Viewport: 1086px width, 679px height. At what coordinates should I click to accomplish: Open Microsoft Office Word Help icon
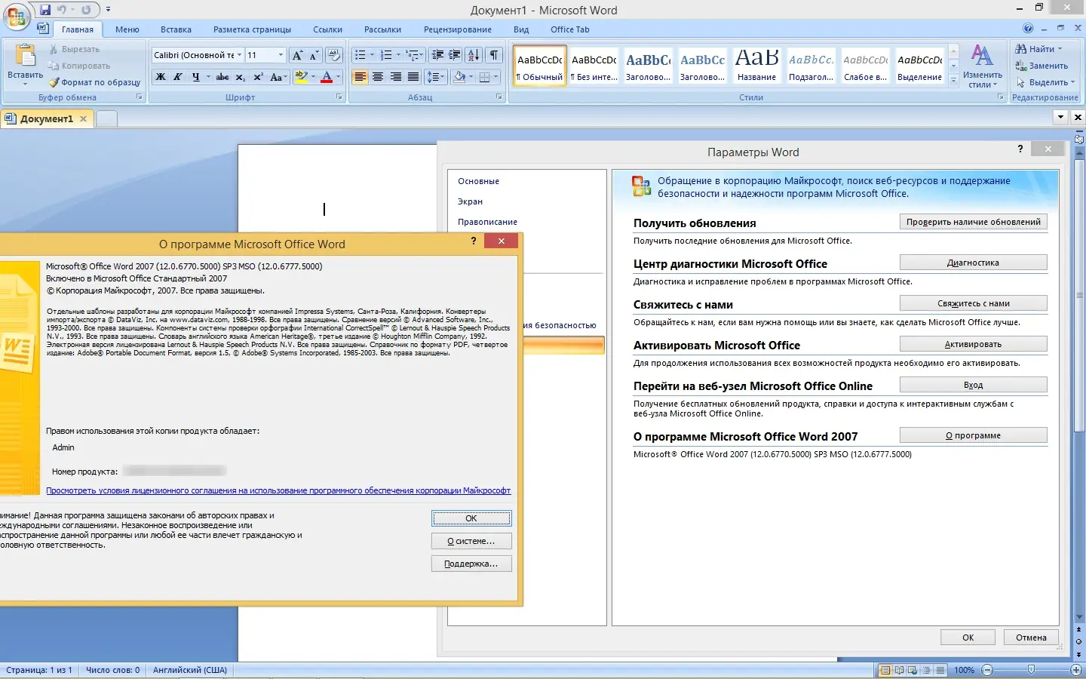(1028, 29)
